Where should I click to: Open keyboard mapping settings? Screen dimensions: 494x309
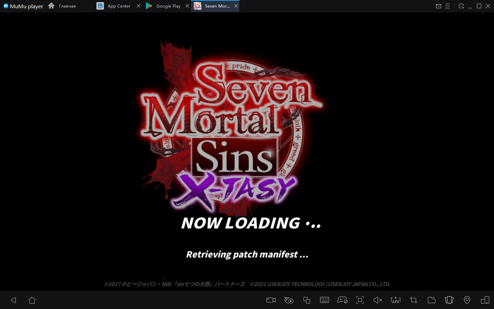pos(324,300)
